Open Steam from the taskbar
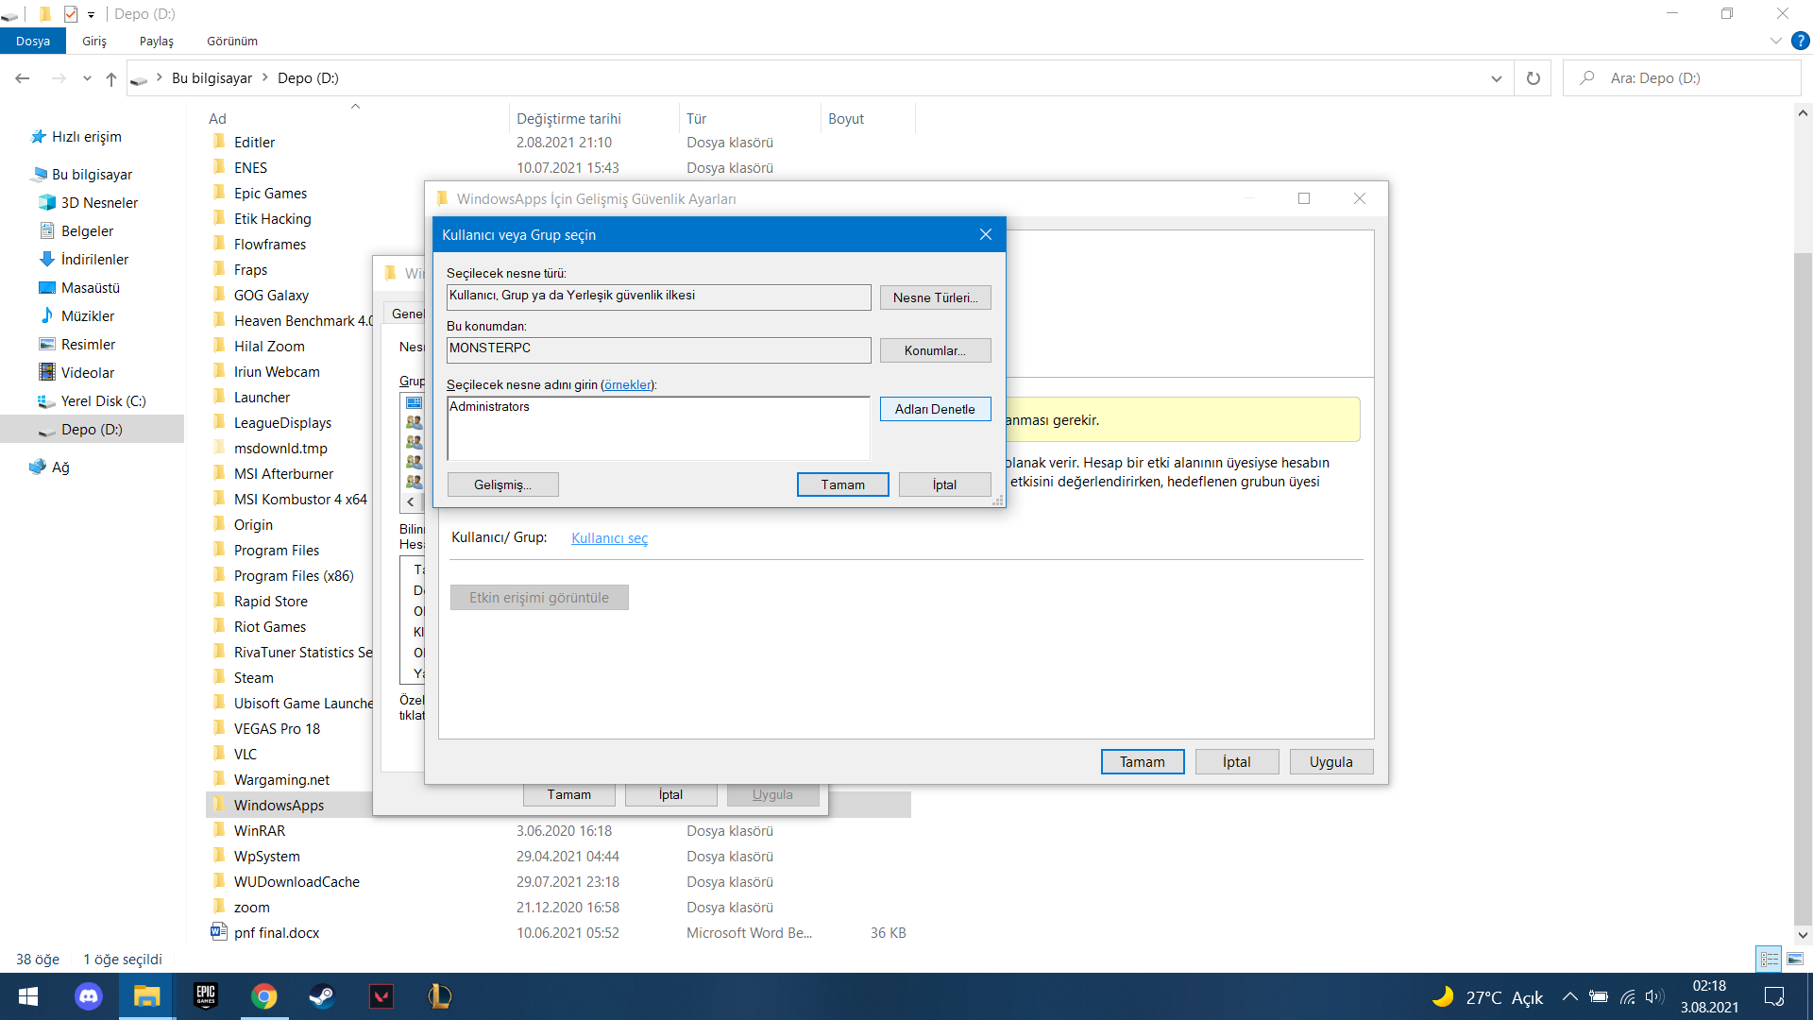Viewport: 1813px width, 1020px height. (x=322, y=996)
